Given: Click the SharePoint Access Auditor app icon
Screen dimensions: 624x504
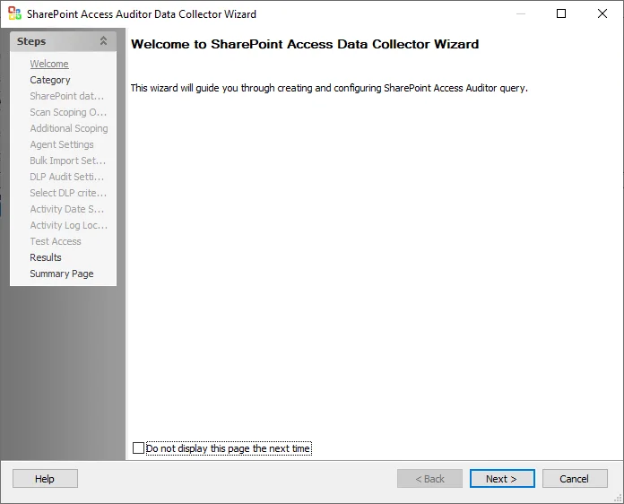Looking at the screenshot, I should pos(14,13).
